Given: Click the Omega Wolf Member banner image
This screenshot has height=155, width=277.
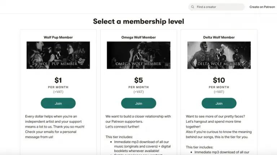Looking at the screenshot, I should coord(138,55).
